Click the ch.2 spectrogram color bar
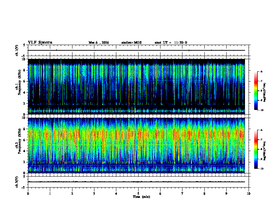Image resolution: width=280 pixels, height=217 pixels. click(x=256, y=149)
